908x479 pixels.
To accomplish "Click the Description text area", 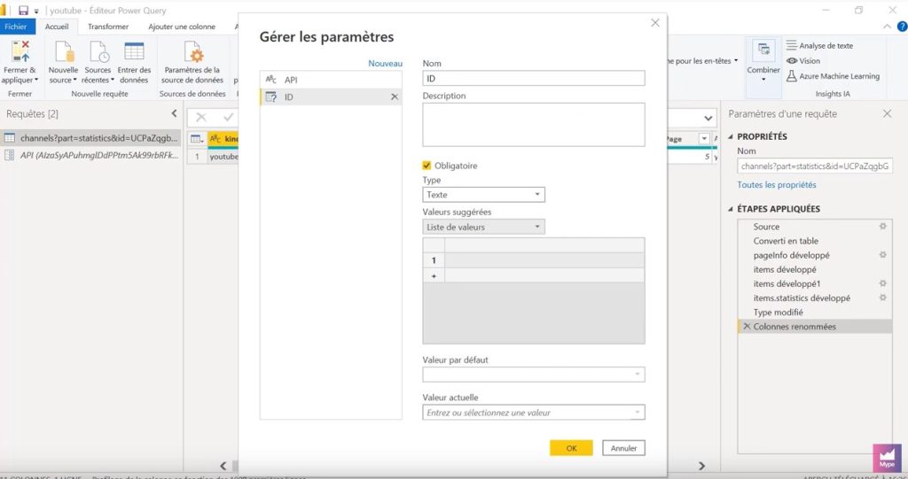I will [x=533, y=124].
